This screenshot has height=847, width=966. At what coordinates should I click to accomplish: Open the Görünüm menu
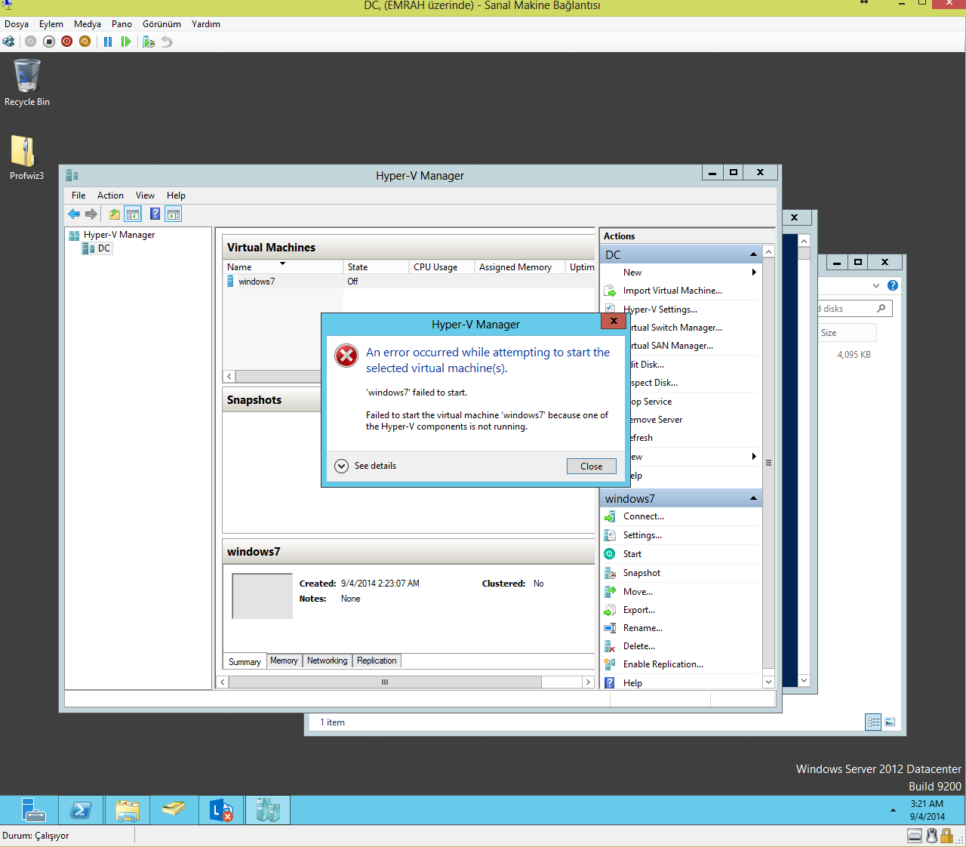tap(162, 24)
